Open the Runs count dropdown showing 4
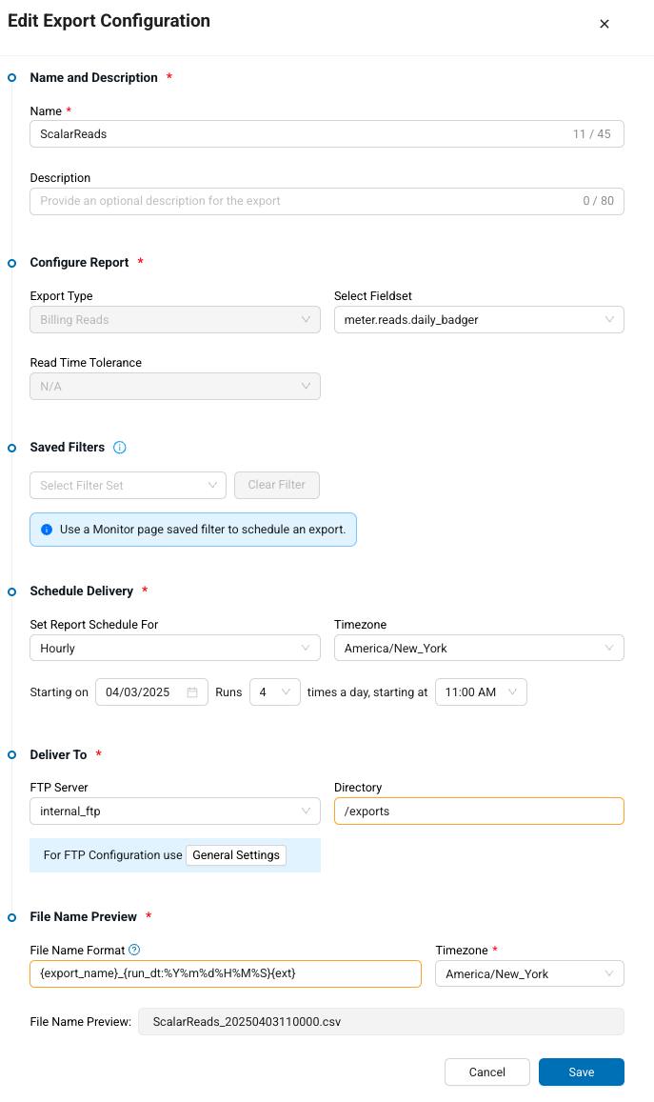The width and height of the screenshot is (654, 1102). [275, 692]
